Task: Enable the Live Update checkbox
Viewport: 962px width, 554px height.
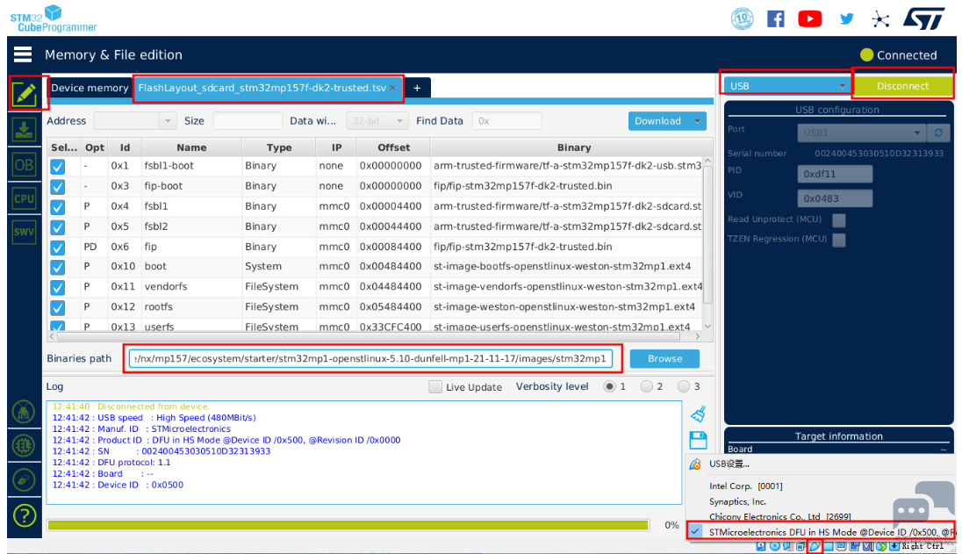Action: (435, 386)
